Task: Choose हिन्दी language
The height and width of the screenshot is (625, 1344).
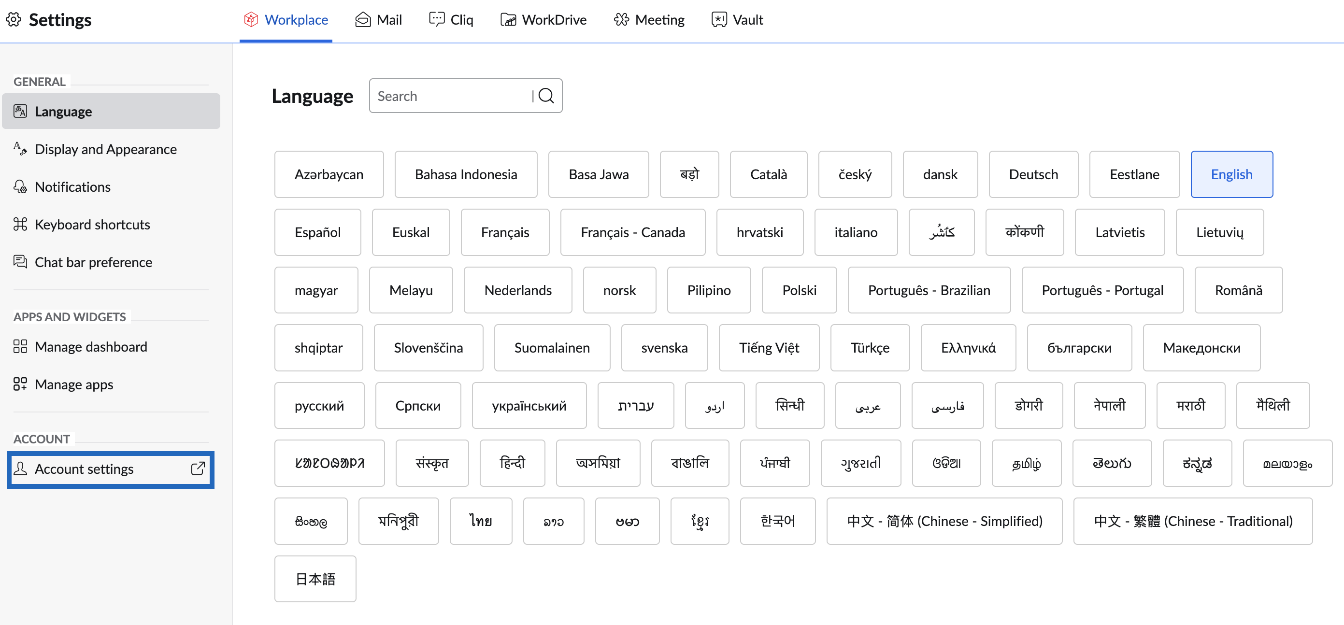Action: pyautogui.click(x=513, y=463)
